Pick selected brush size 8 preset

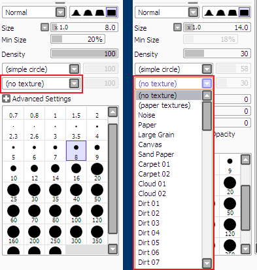pyautogui.click(x=76, y=151)
